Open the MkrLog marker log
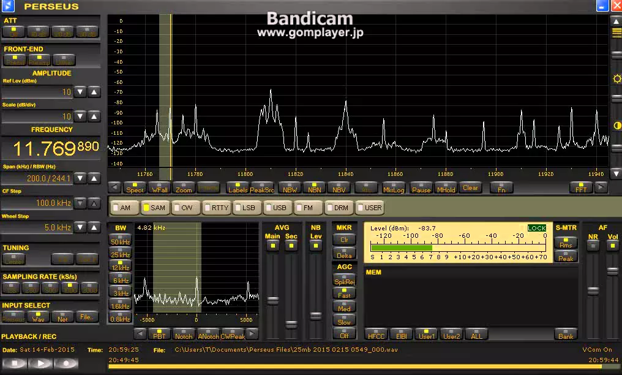This screenshot has height=375, width=622. (394, 187)
